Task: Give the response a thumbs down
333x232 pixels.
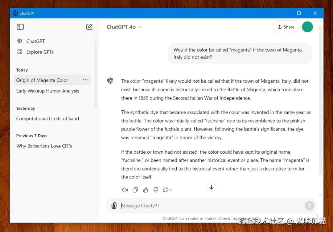Action: [x=156, y=190]
